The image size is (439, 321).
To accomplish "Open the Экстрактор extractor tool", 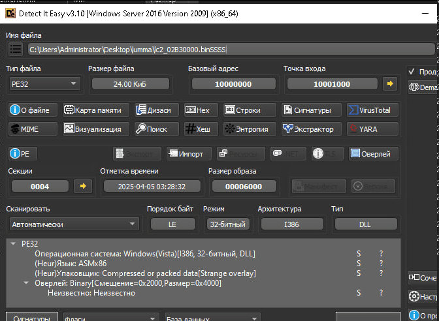I will [x=312, y=129].
